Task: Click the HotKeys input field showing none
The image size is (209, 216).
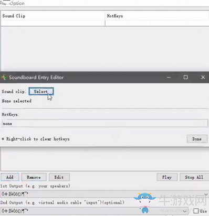Action: [104, 123]
